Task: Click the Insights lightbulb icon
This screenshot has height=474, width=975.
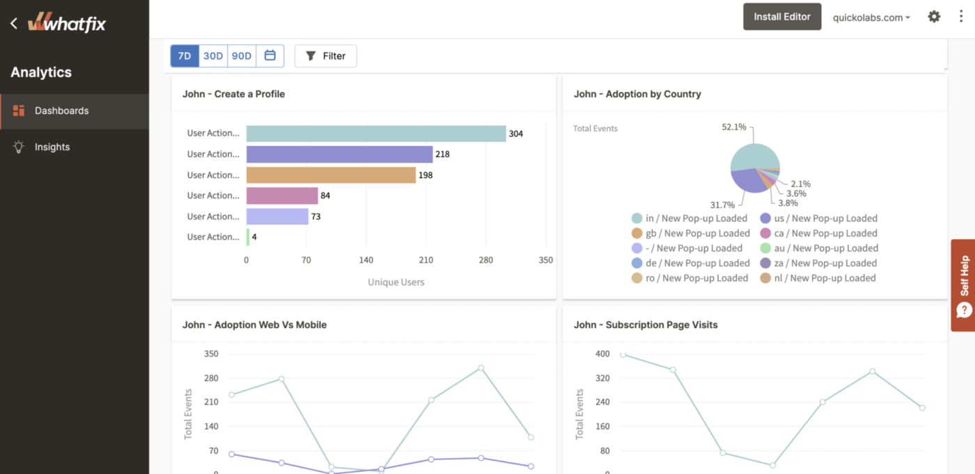Action: point(19,147)
